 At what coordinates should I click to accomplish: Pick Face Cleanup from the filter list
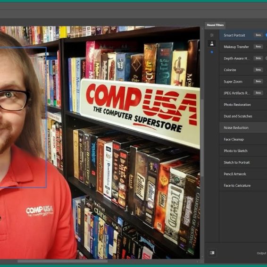[x=243, y=139]
